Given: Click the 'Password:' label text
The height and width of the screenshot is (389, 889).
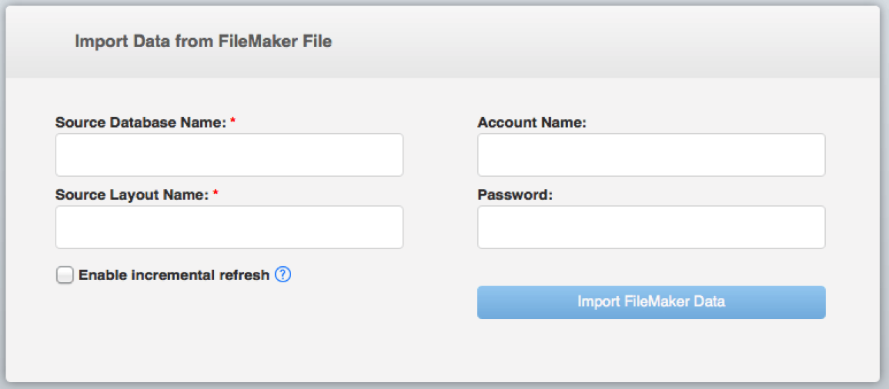Looking at the screenshot, I should click(x=515, y=195).
